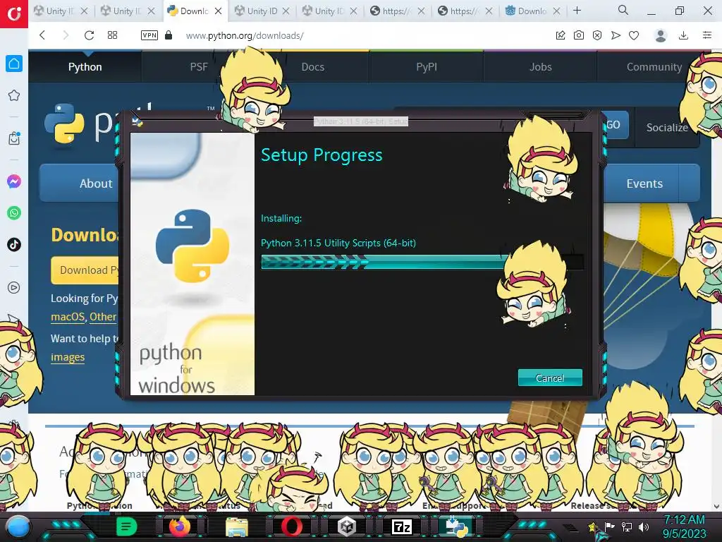722x542 pixels.
Task: Click the installer progress bar
Action: pyautogui.click(x=422, y=262)
